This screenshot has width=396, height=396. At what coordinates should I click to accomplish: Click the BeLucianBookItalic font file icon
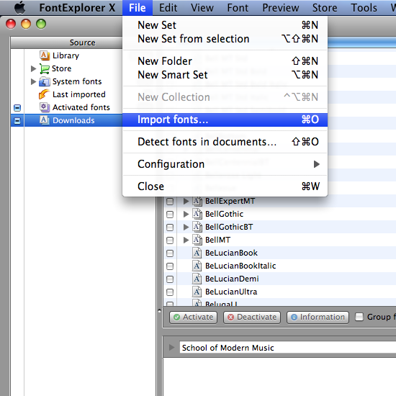(x=197, y=266)
